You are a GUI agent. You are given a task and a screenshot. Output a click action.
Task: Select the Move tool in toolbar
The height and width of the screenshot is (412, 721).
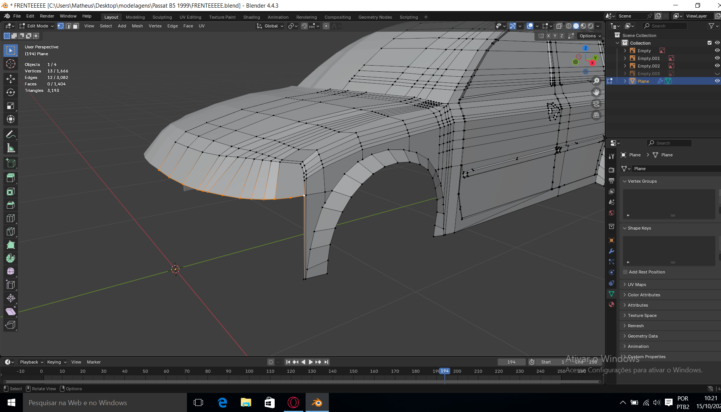coord(11,79)
